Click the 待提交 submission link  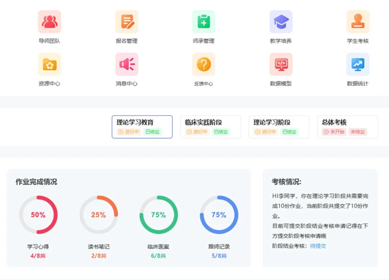pos(318,246)
